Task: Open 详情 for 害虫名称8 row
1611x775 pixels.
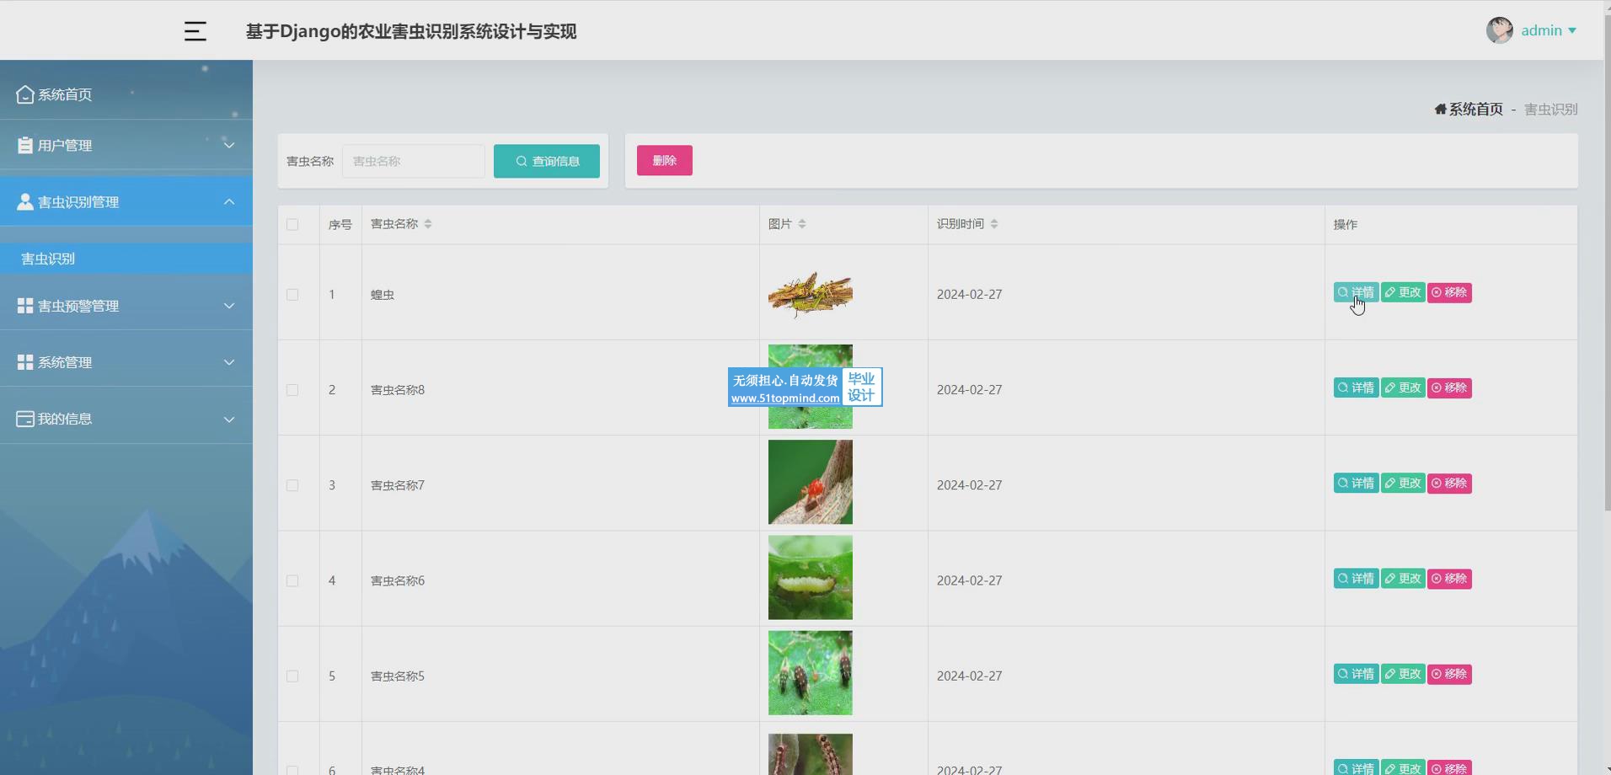Action: 1356,387
